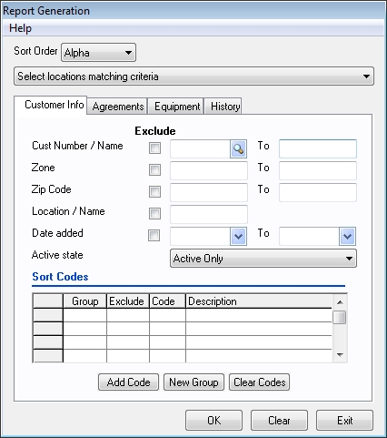Image resolution: width=387 pixels, height=438 pixels.
Task: Expand the Active state Active Only dropdown
Action: click(263, 259)
